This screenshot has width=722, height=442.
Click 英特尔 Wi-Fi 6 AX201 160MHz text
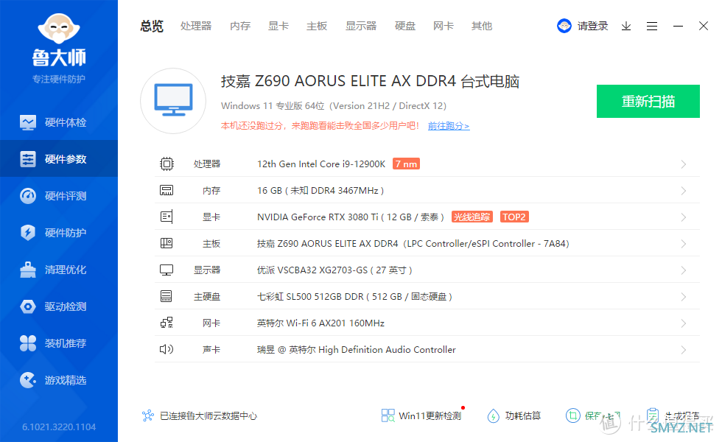click(x=320, y=323)
